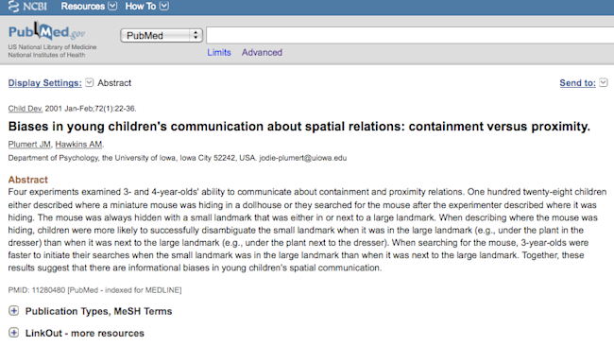The width and height of the screenshot is (614, 346).
Task: Click the Child Dev journal link
Action: click(x=26, y=109)
